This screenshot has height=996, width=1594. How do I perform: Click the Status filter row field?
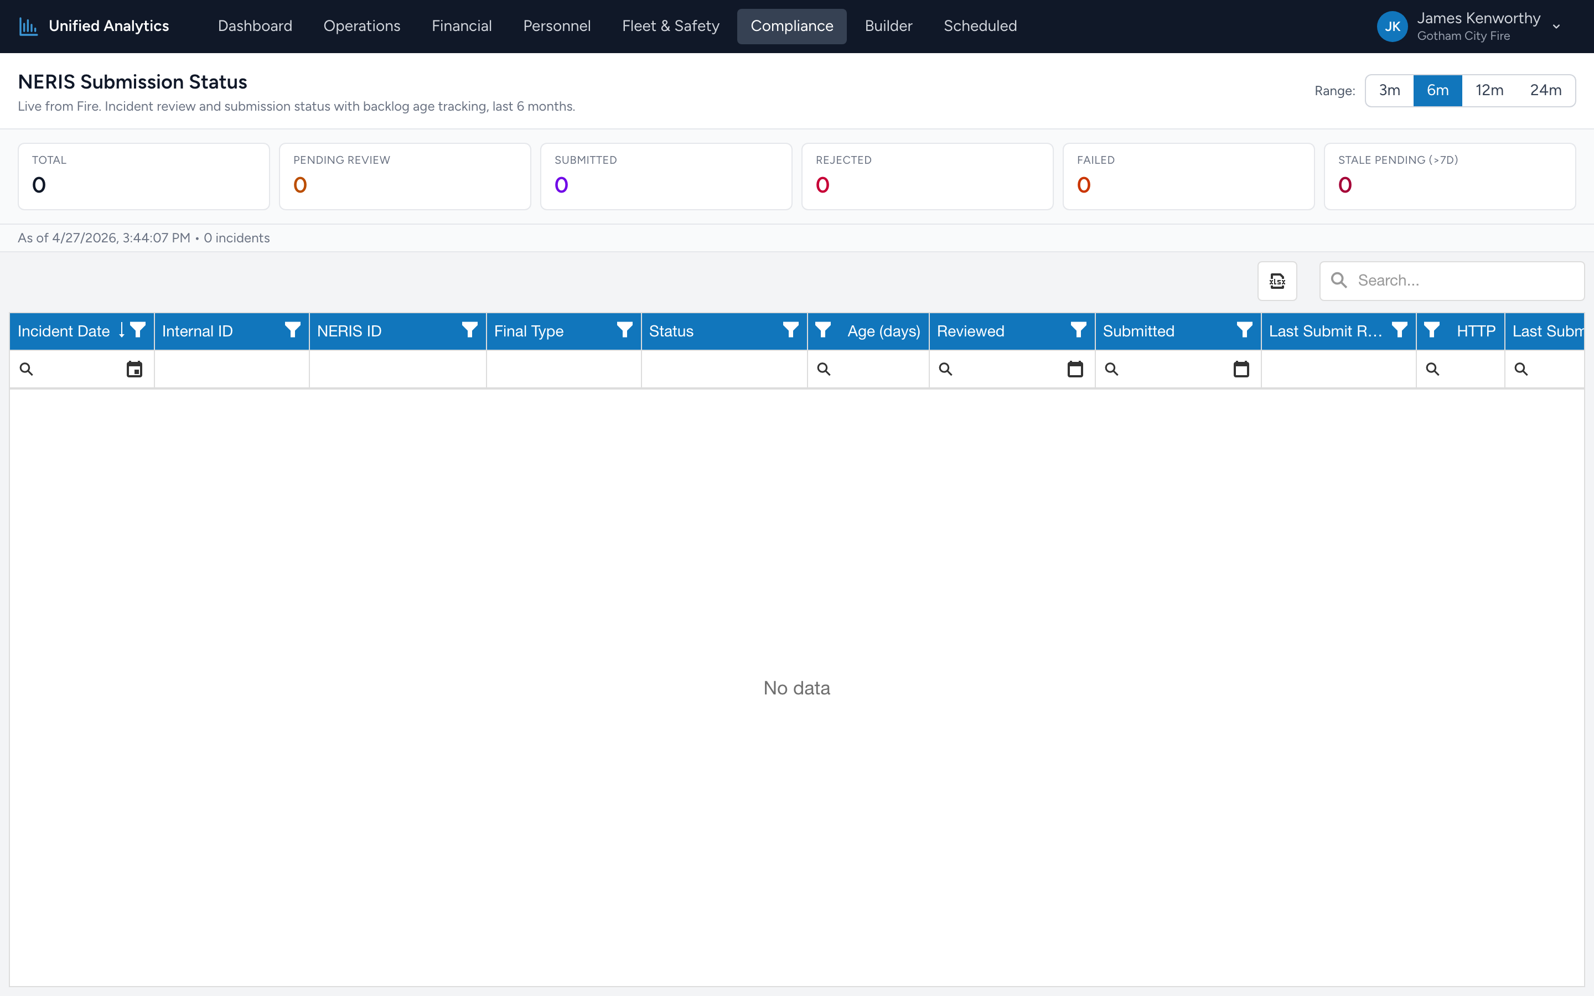coord(724,369)
